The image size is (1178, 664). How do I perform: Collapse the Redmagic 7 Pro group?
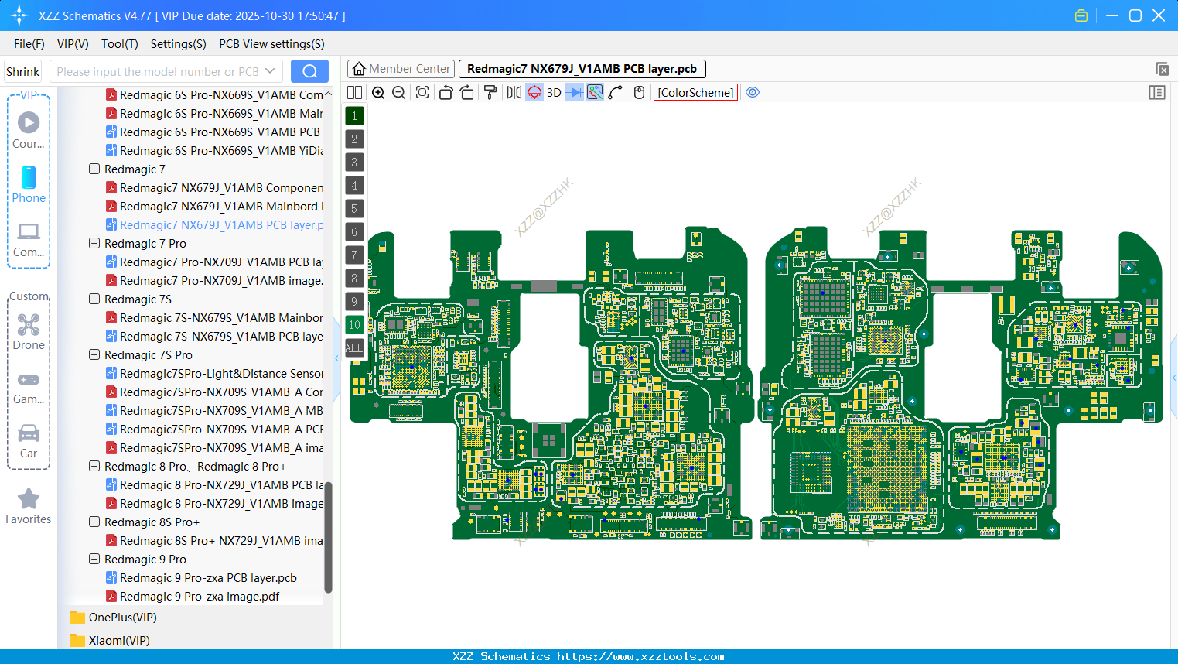(x=94, y=243)
